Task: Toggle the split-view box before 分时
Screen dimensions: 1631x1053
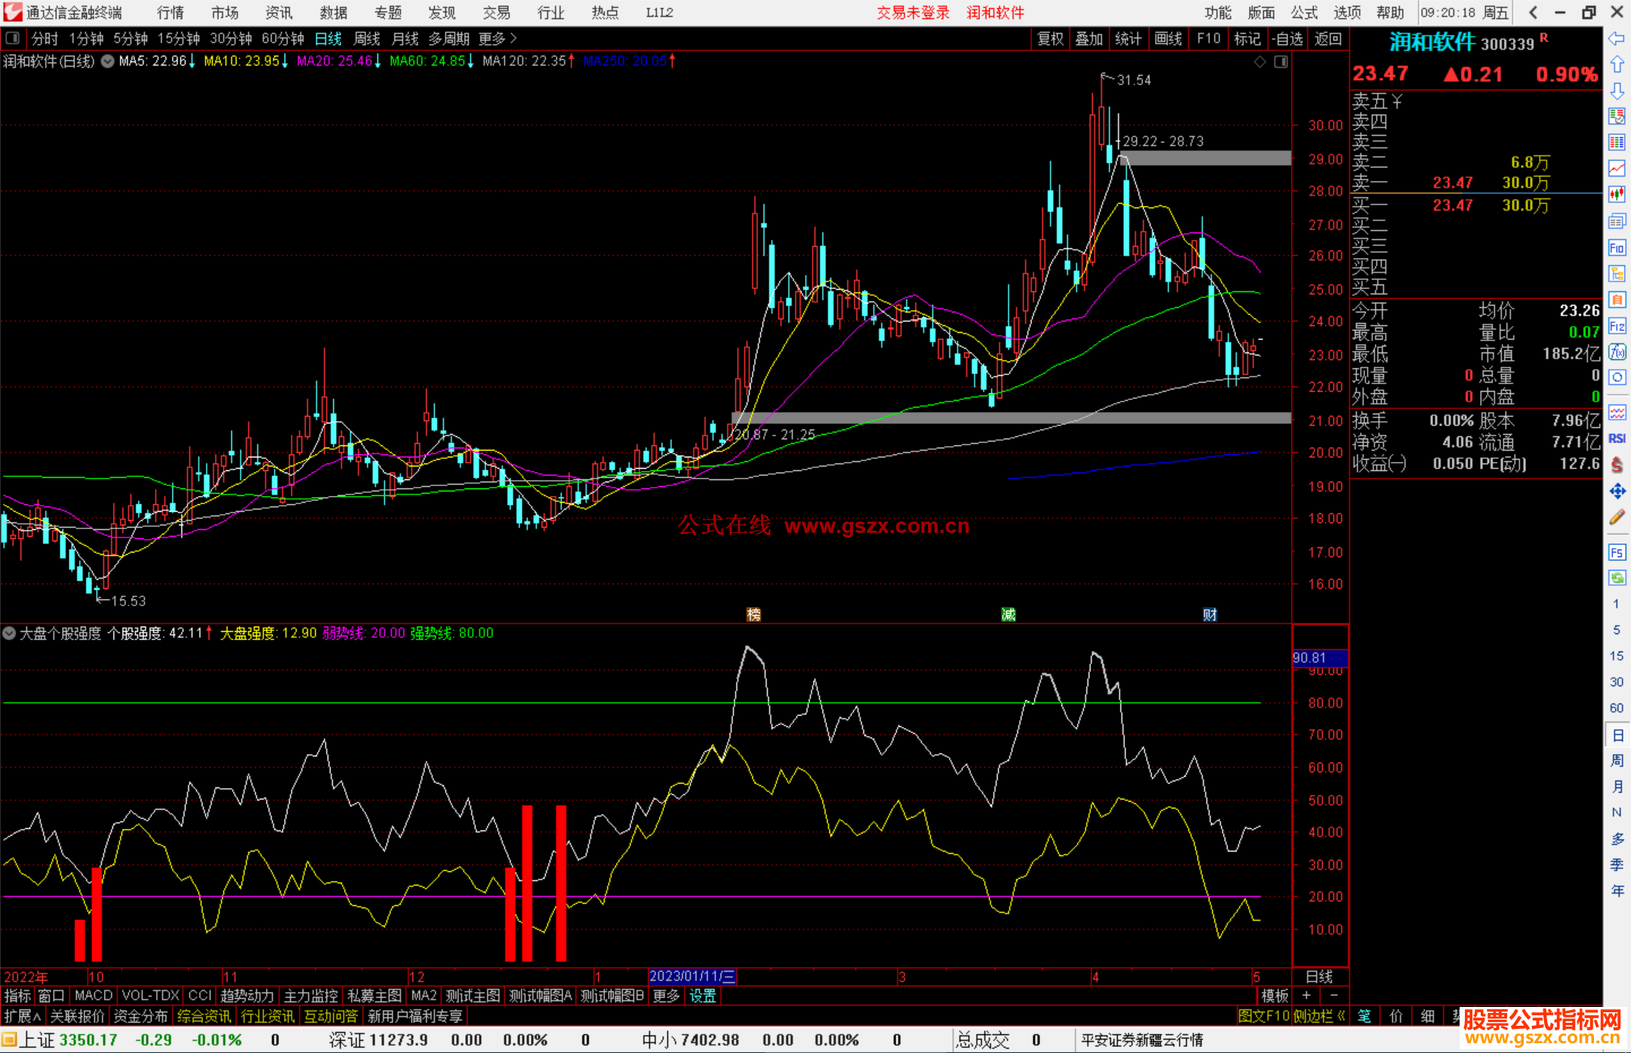Action: tap(13, 38)
